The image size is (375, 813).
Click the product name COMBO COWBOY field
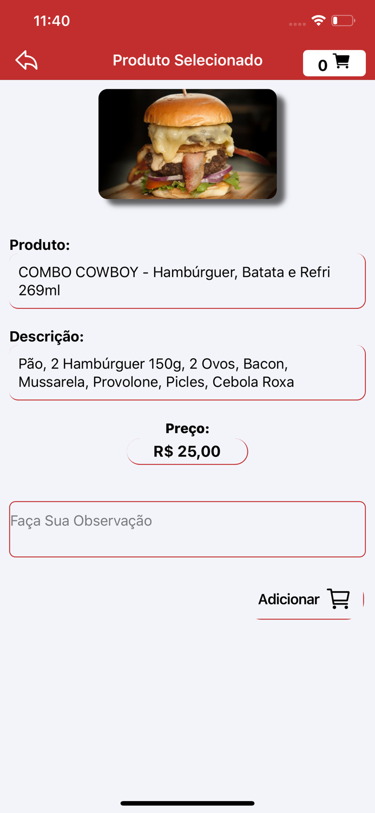coord(187,281)
